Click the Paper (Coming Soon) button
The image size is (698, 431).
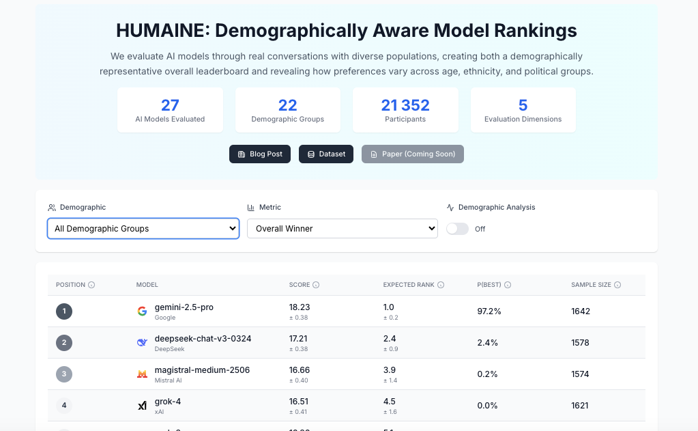click(x=412, y=154)
